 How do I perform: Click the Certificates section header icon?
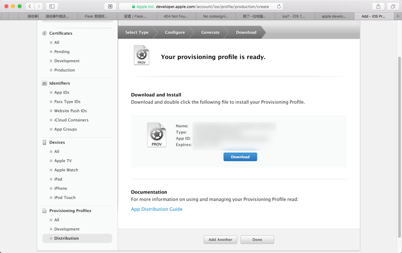tap(44, 33)
